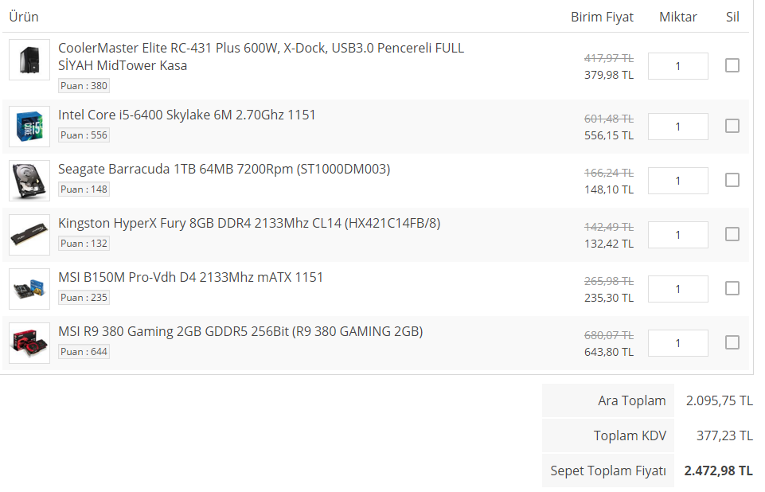Viewport: 765px width, 492px height.
Task: Open the MSI B150M motherboard thumbnail
Action: (29, 289)
